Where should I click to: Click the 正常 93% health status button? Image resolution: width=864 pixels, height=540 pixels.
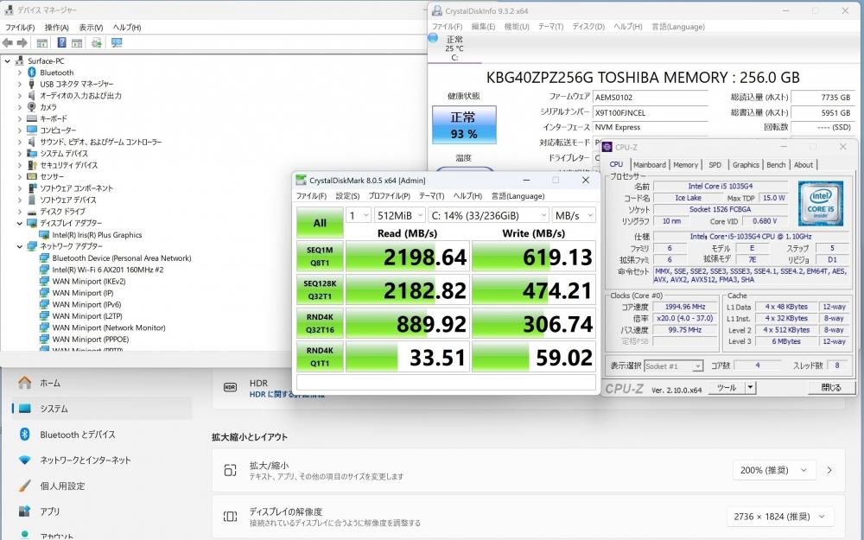pyautogui.click(x=464, y=125)
